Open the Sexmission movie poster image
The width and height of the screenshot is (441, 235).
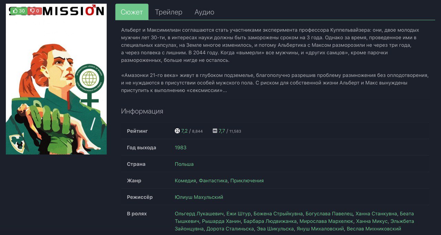point(56,79)
